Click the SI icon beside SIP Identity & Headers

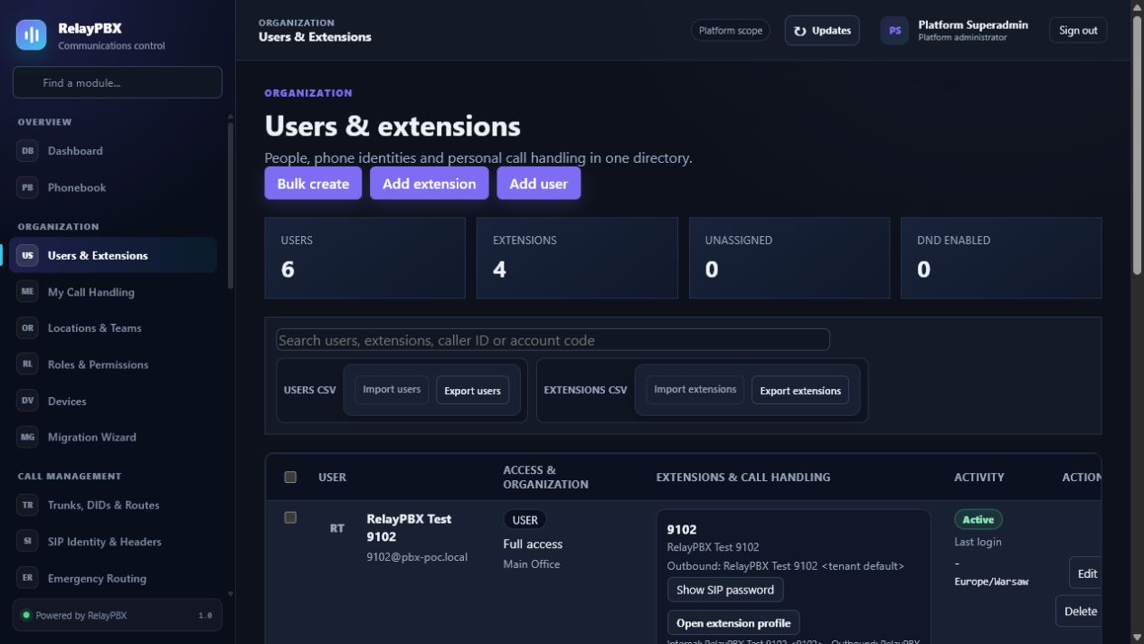click(27, 541)
